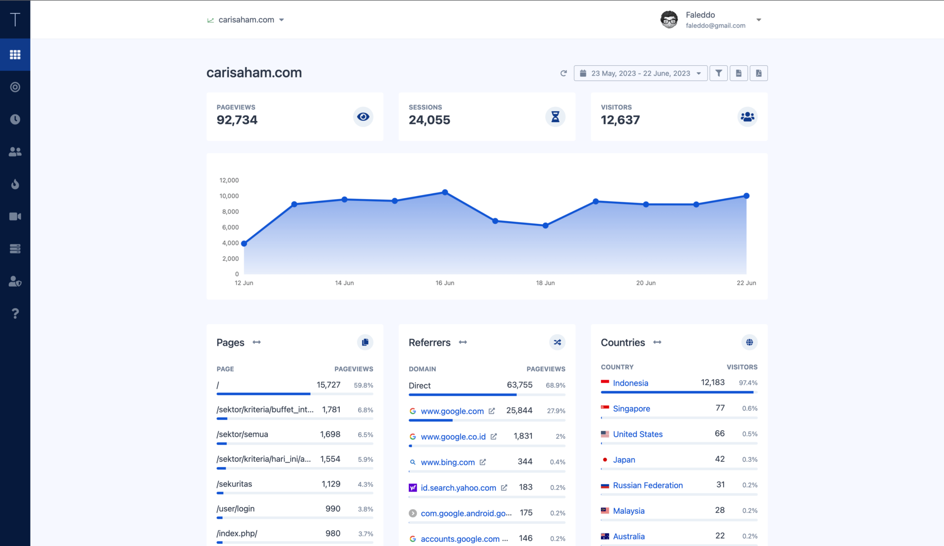This screenshot has height=546, width=944.
Task: Open the realtime target icon in sidebar
Action: (15, 87)
